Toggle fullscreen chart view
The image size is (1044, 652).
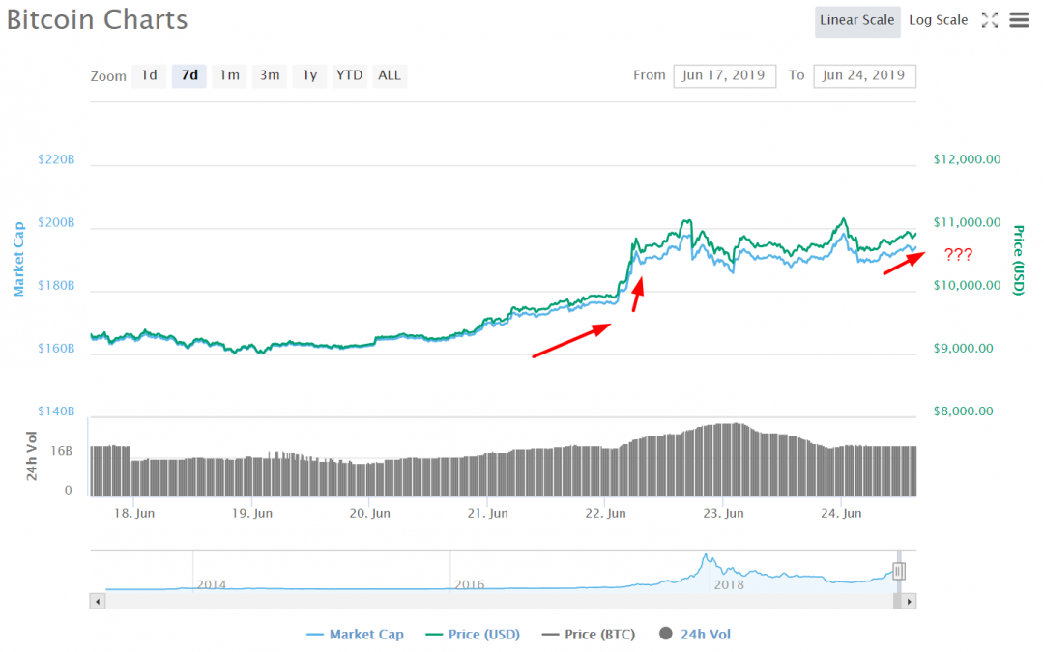click(x=990, y=20)
